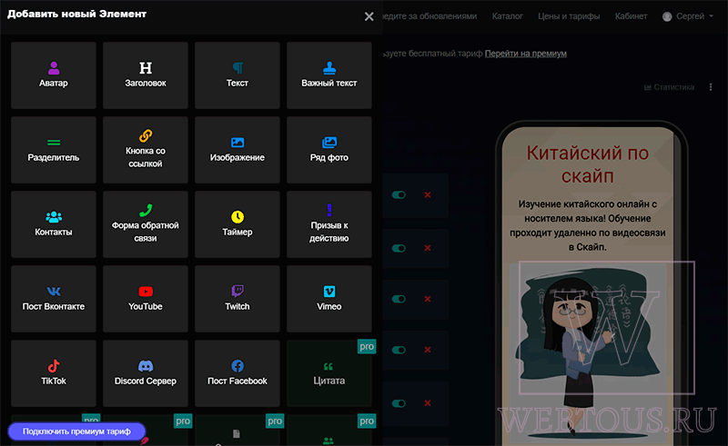Pick the Twitch element

tap(238, 299)
